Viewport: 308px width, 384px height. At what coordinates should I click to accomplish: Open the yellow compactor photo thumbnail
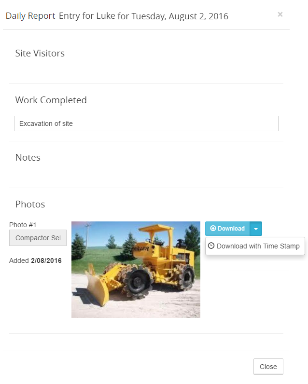point(136,270)
